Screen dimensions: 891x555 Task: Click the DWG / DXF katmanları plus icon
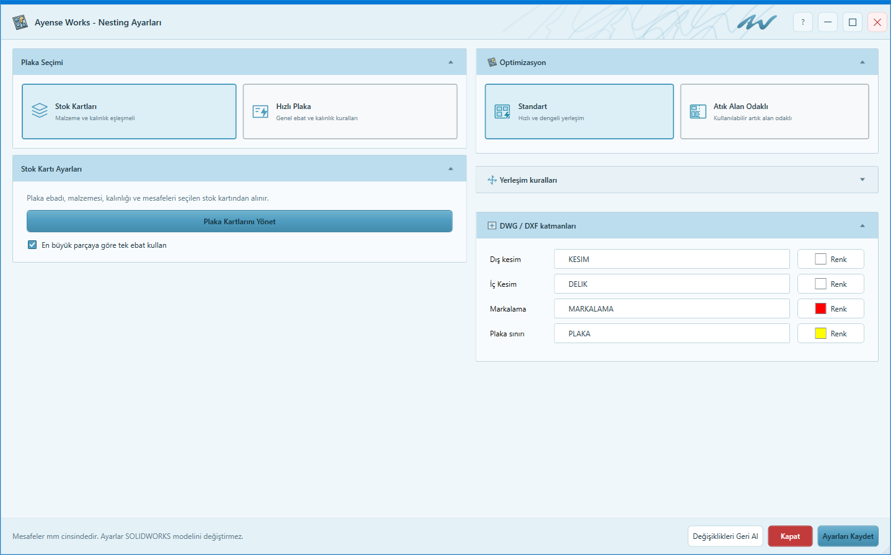click(492, 226)
